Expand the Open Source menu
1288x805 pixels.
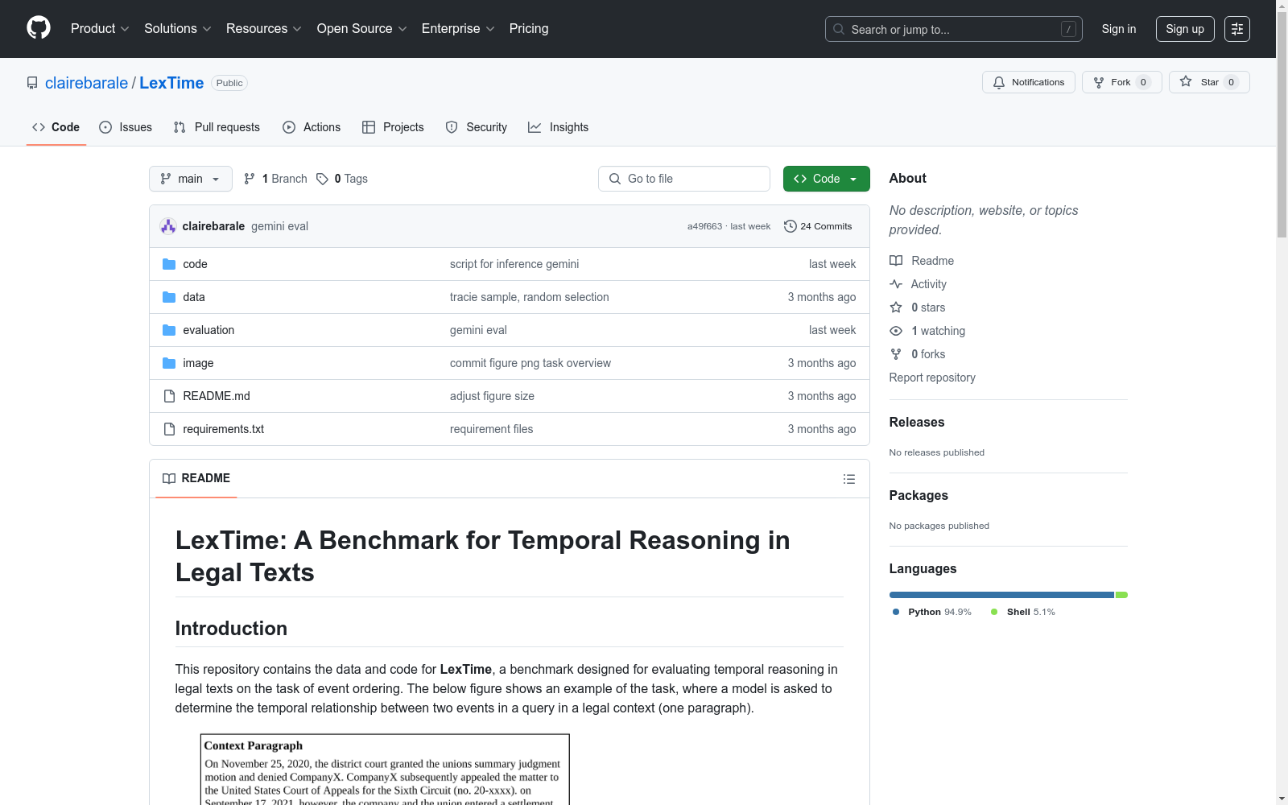point(362,28)
